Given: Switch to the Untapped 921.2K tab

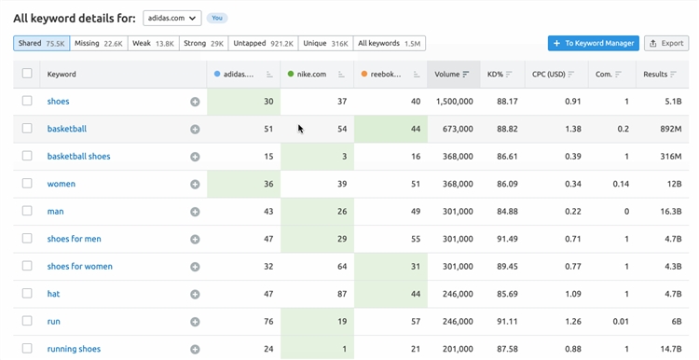Looking at the screenshot, I should 264,43.
